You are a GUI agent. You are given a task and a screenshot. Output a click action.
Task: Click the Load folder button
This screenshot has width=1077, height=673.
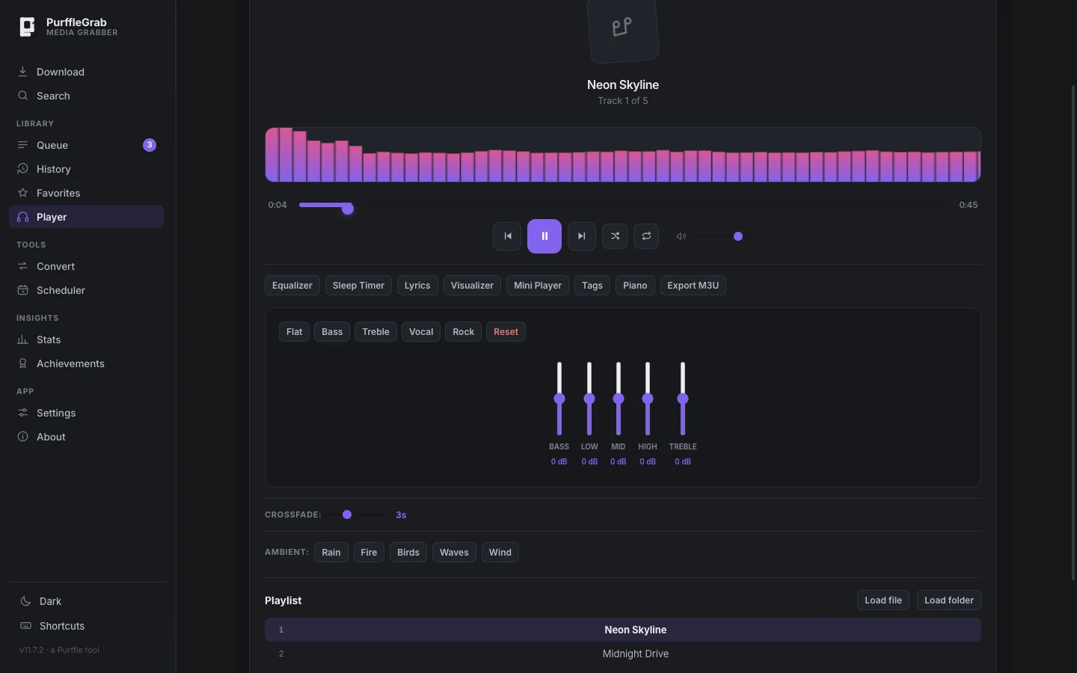coord(949,600)
